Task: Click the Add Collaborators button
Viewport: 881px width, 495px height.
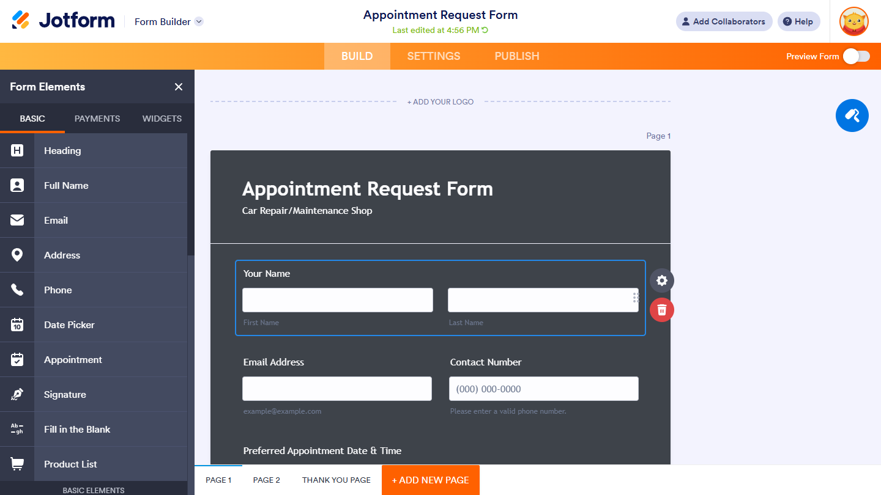Action: [724, 21]
